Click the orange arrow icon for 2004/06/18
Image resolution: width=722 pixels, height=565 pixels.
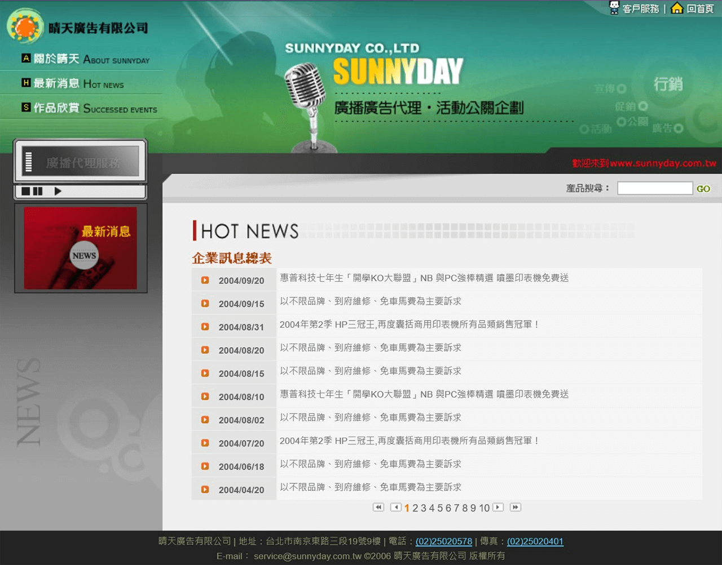pos(205,466)
